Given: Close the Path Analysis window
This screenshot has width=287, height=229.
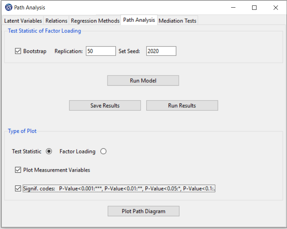Looking at the screenshot, I should [x=276, y=8].
